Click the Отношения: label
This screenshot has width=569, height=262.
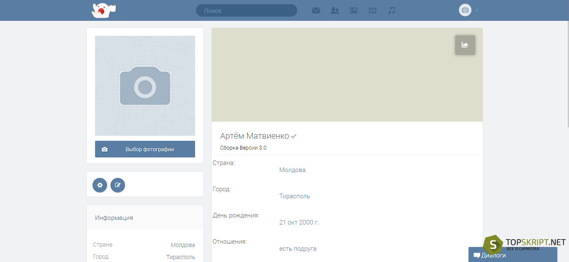point(230,242)
